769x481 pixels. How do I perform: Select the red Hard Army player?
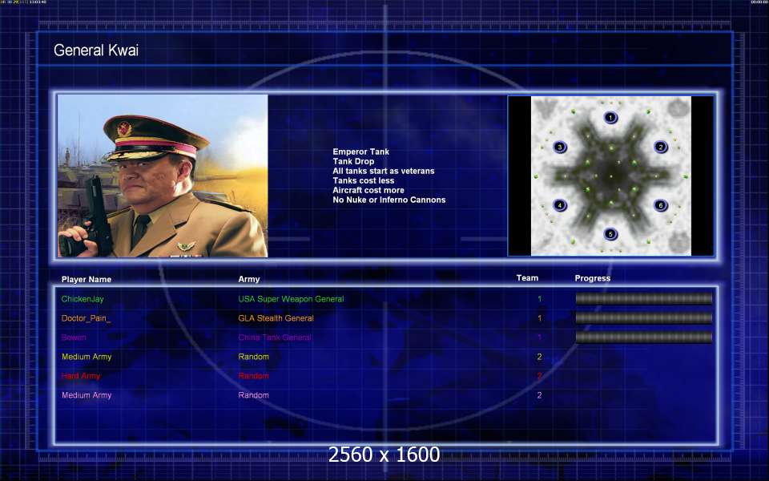[81, 376]
